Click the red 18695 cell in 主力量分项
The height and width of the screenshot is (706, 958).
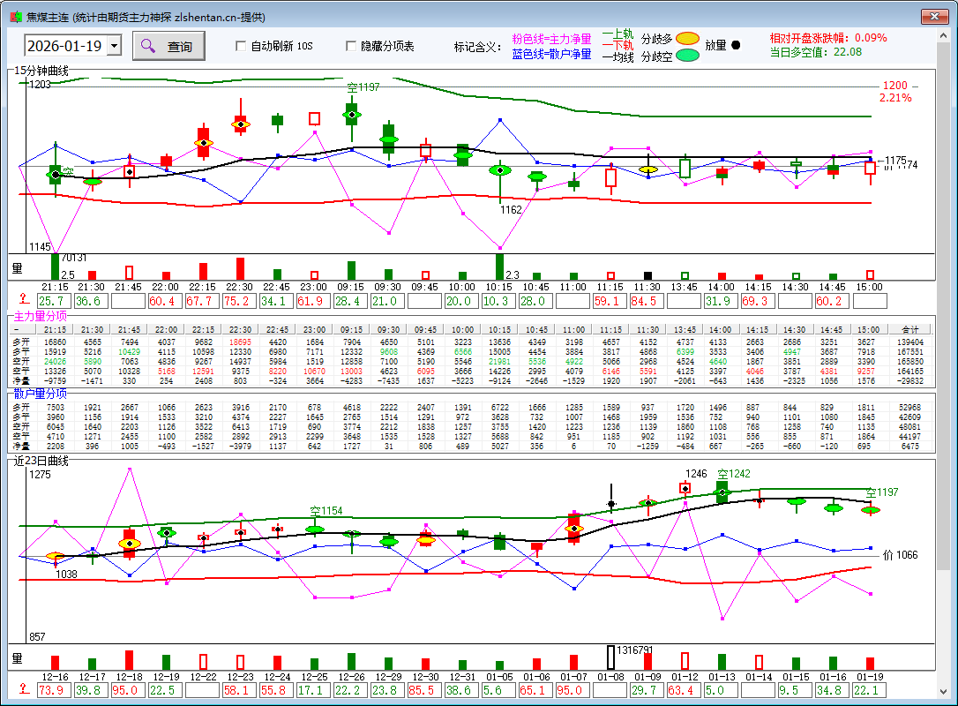point(240,342)
